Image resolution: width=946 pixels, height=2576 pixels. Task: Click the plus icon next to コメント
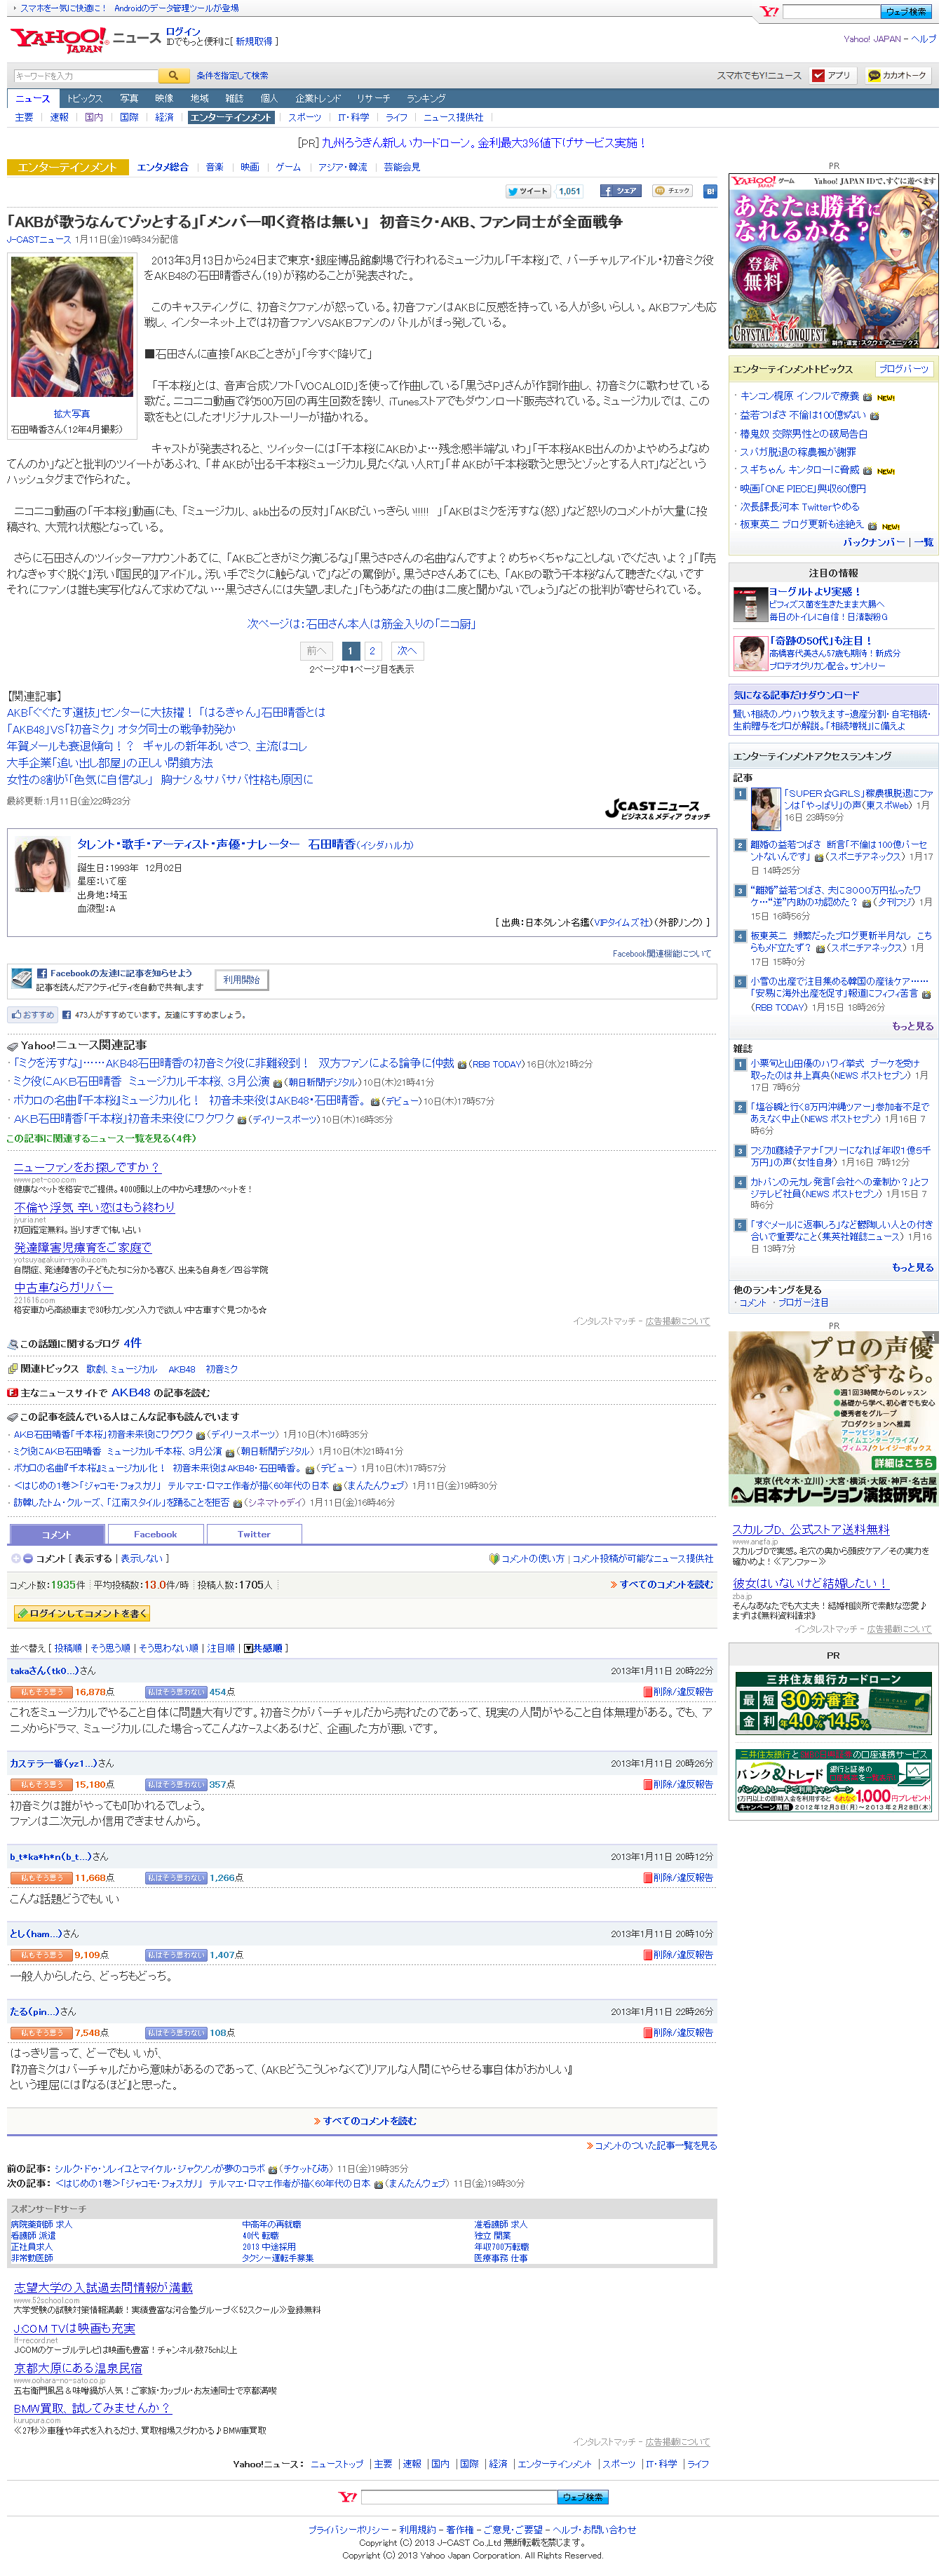click(15, 1558)
